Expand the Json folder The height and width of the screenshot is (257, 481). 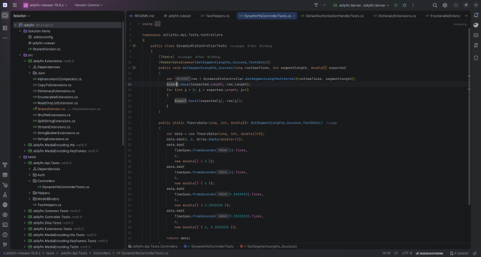(30, 73)
